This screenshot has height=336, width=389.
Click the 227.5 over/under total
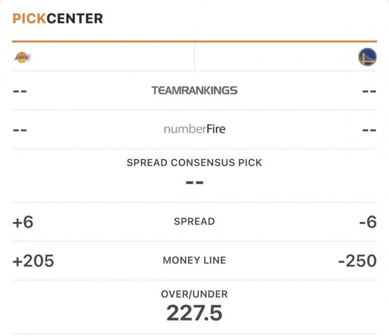194,313
